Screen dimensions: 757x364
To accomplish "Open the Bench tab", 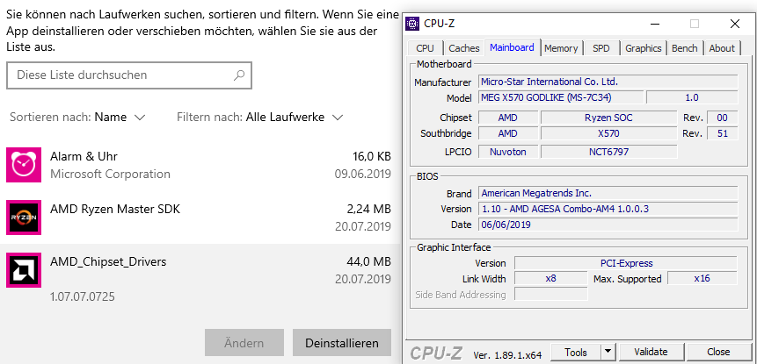I will (x=685, y=48).
